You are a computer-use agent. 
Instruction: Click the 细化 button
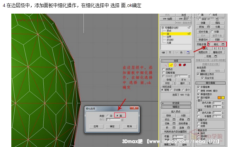click(x=216, y=44)
